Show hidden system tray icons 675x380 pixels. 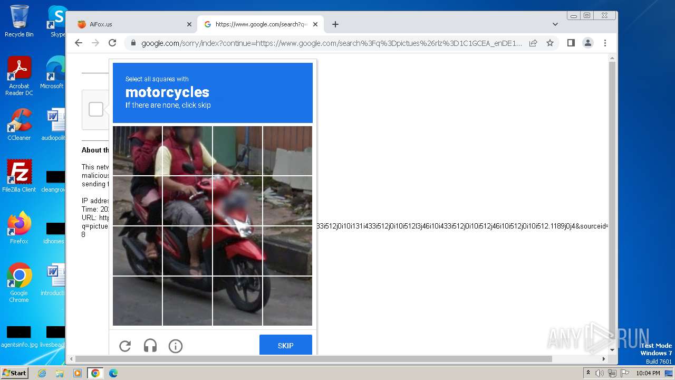(588, 373)
